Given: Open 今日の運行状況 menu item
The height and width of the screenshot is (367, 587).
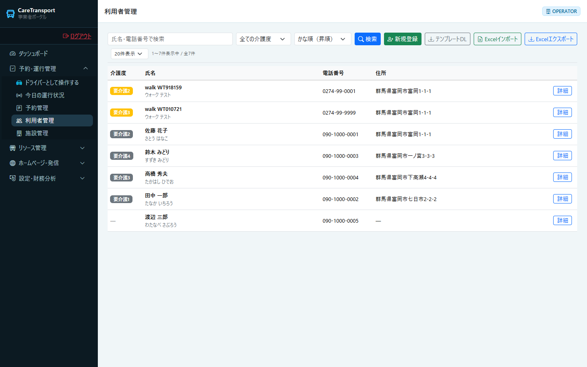Looking at the screenshot, I should pos(52,95).
